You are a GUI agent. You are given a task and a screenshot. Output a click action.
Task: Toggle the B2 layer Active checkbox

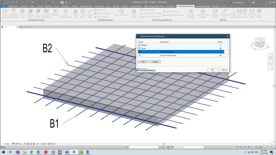(220, 55)
